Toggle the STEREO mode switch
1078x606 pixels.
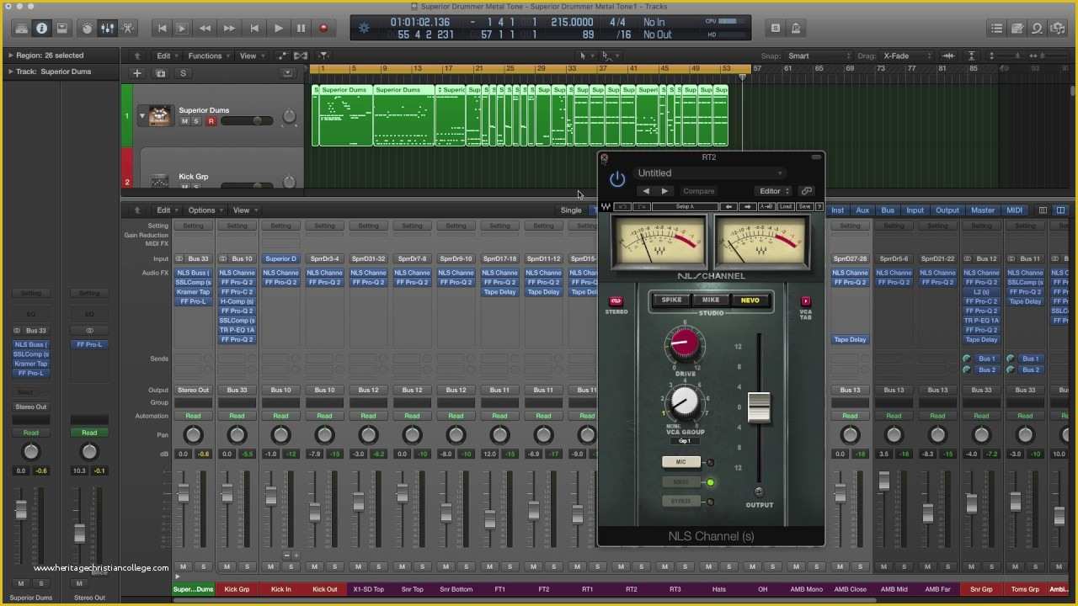pos(616,300)
